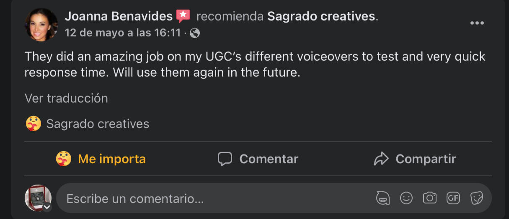Click the globe public audience icon
The width and height of the screenshot is (509, 219).
195,33
